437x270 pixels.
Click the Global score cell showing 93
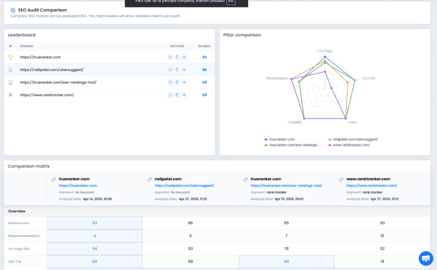[x=94, y=223]
